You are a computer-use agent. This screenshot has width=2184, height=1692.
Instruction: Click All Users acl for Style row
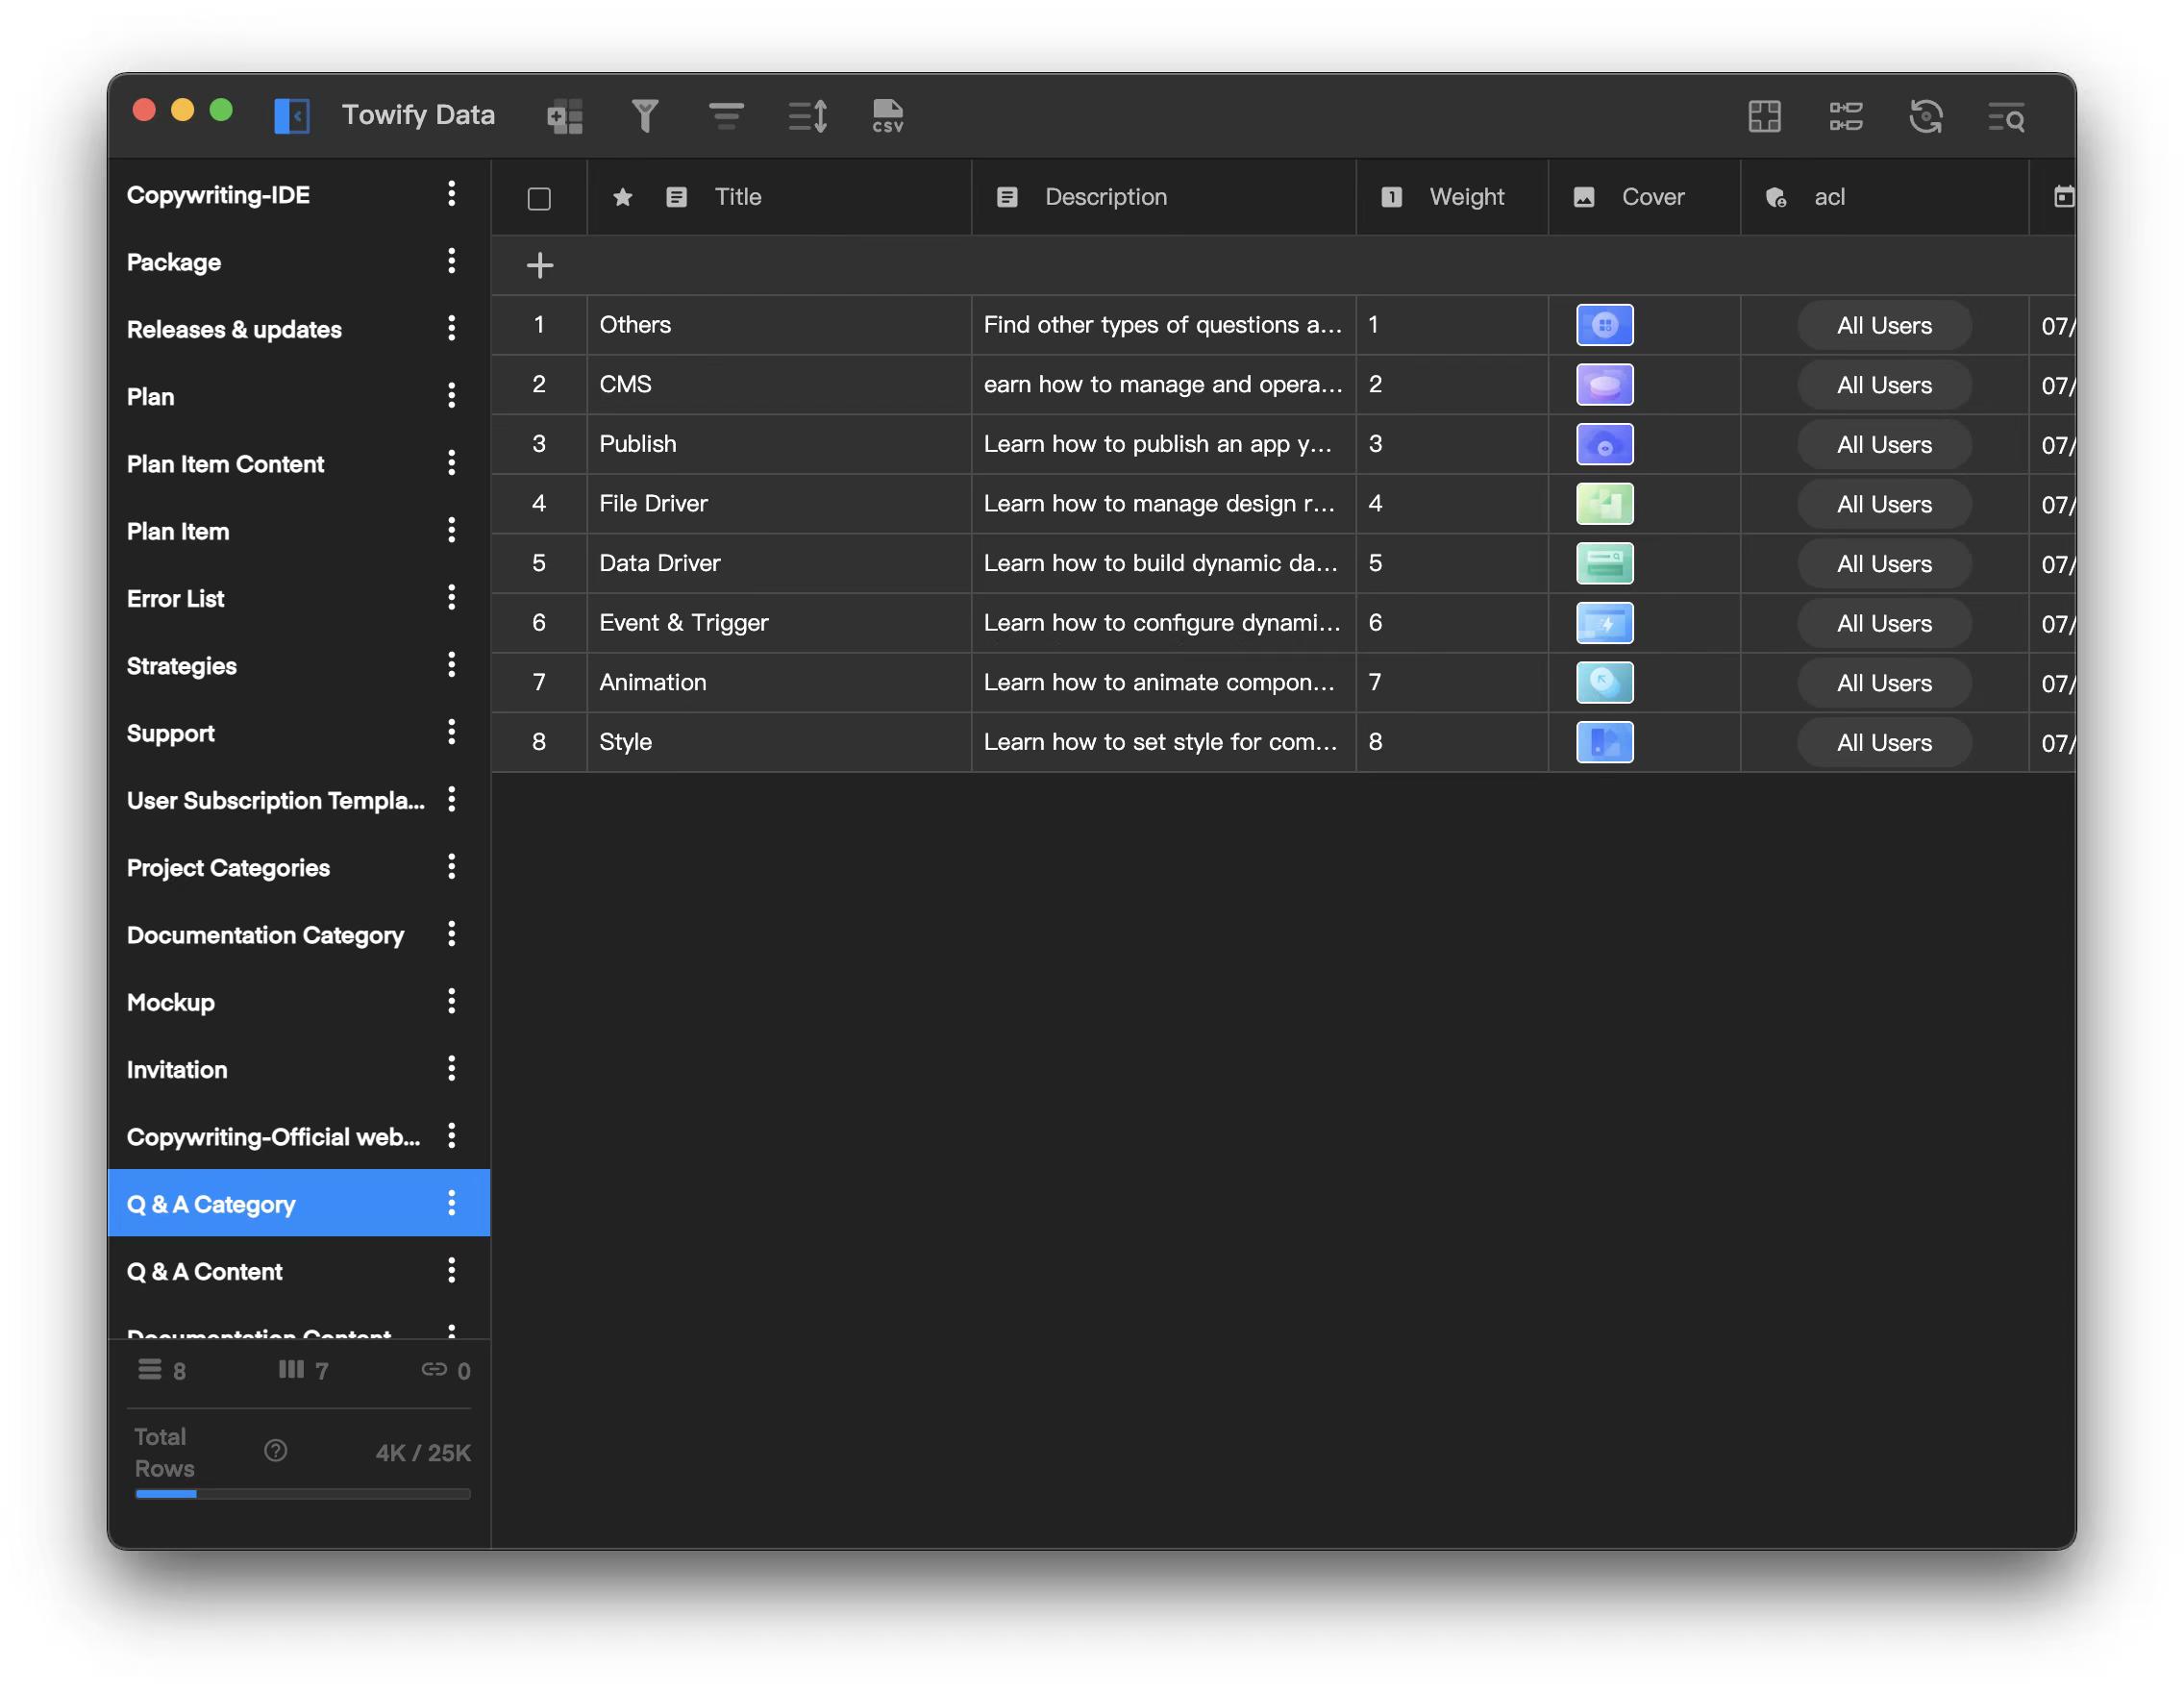click(1884, 743)
